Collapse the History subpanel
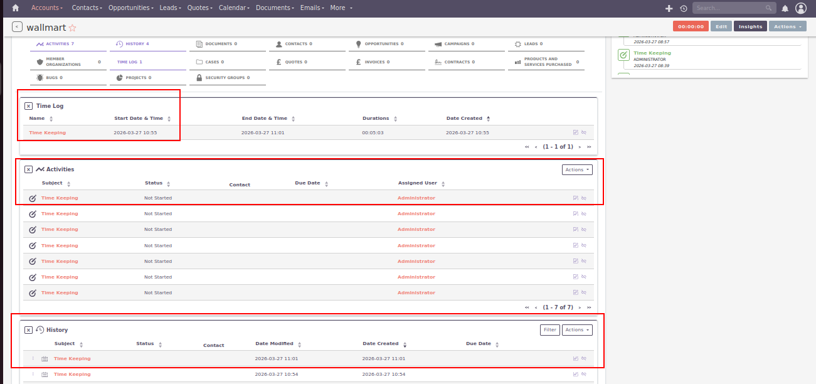 click(28, 330)
